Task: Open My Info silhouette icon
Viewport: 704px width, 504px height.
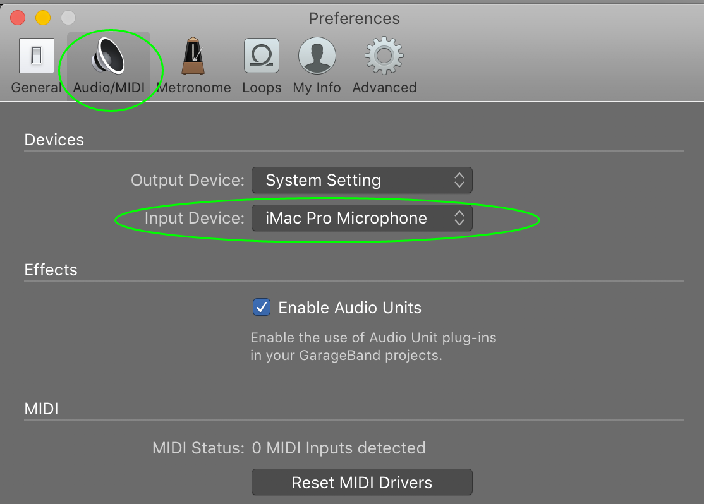Action: tap(317, 56)
